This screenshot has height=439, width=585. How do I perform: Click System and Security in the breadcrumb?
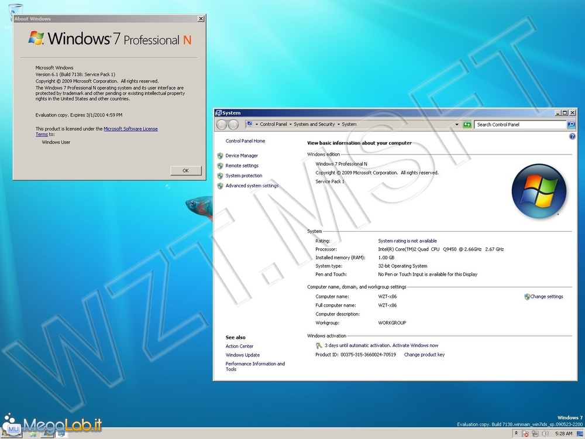314,124
